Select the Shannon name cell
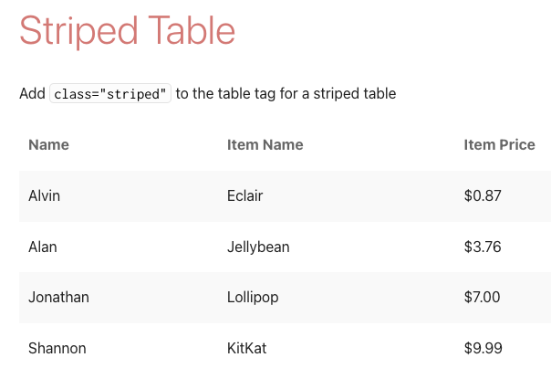 pyautogui.click(x=57, y=348)
